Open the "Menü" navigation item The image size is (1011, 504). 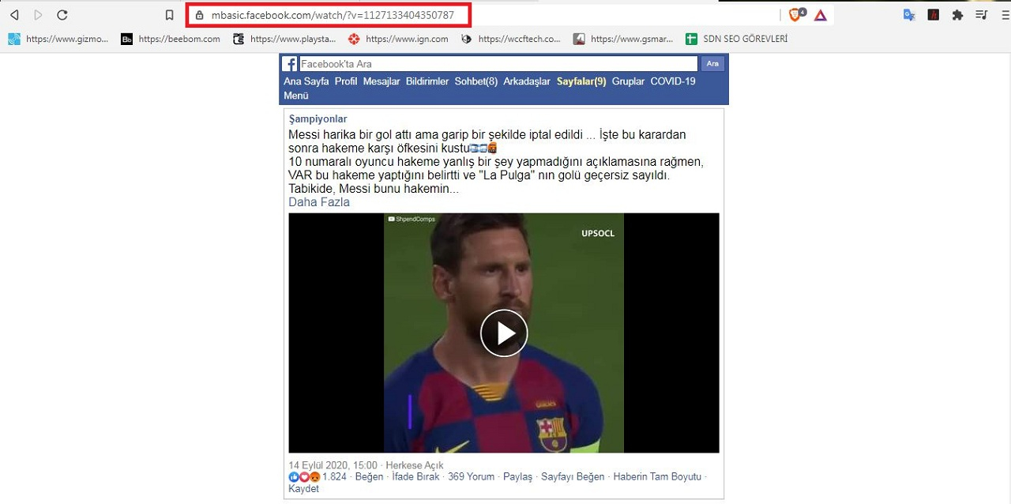click(295, 95)
